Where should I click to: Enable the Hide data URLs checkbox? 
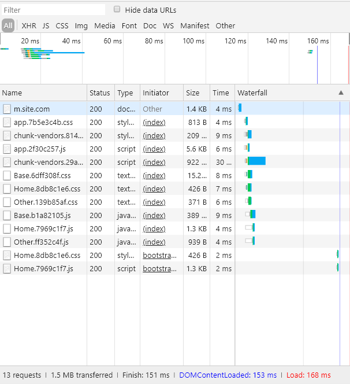(117, 10)
